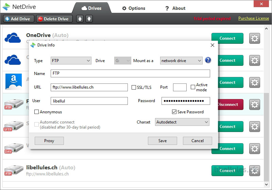272x190 pixels.
Task: Open the Drive letter G: dropdown
Action: point(123,61)
